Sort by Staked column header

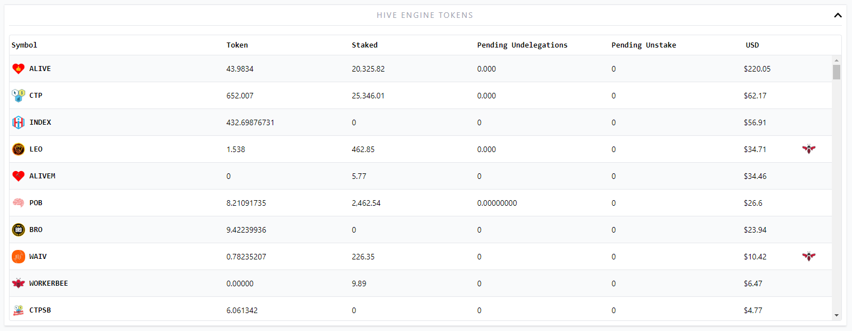coord(365,45)
